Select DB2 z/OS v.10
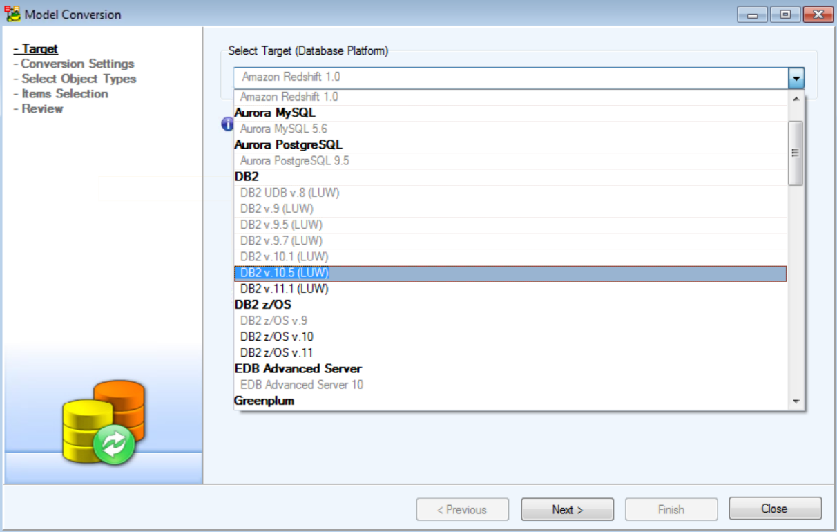 coord(511,336)
